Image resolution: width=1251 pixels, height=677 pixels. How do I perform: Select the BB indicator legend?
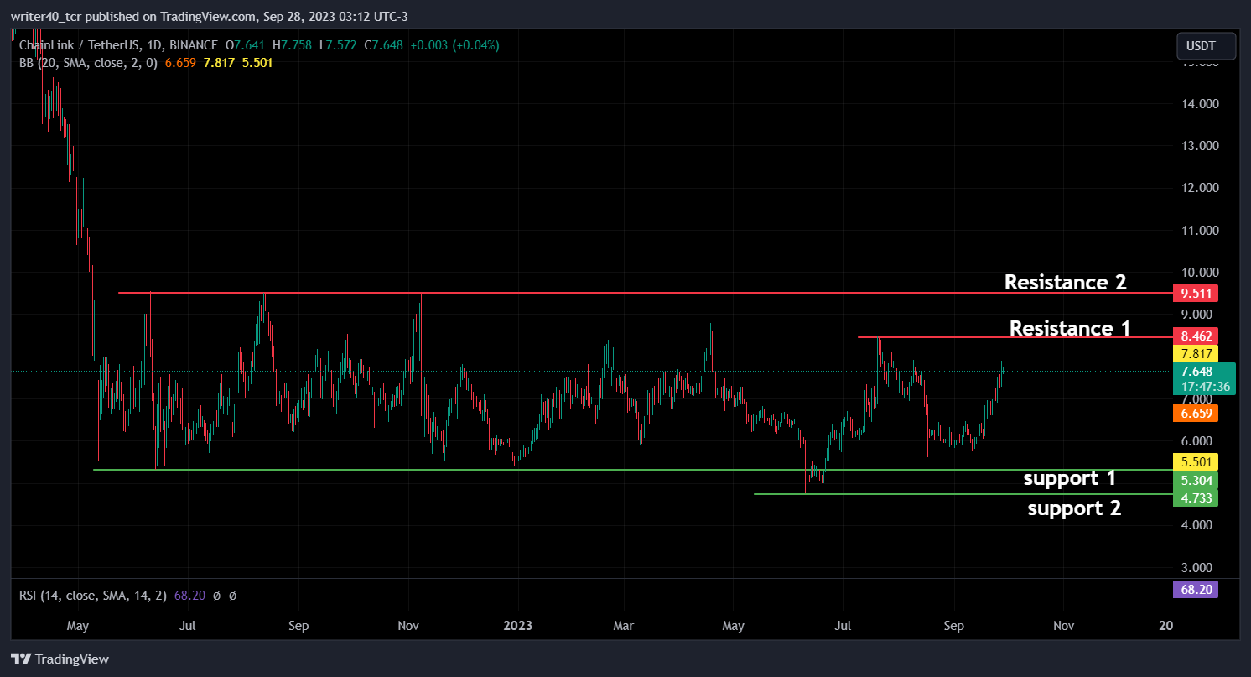tap(87, 63)
